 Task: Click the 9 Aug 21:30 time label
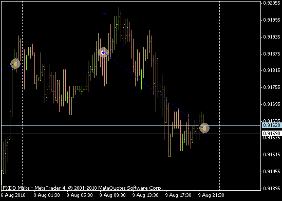[x=211, y=195]
